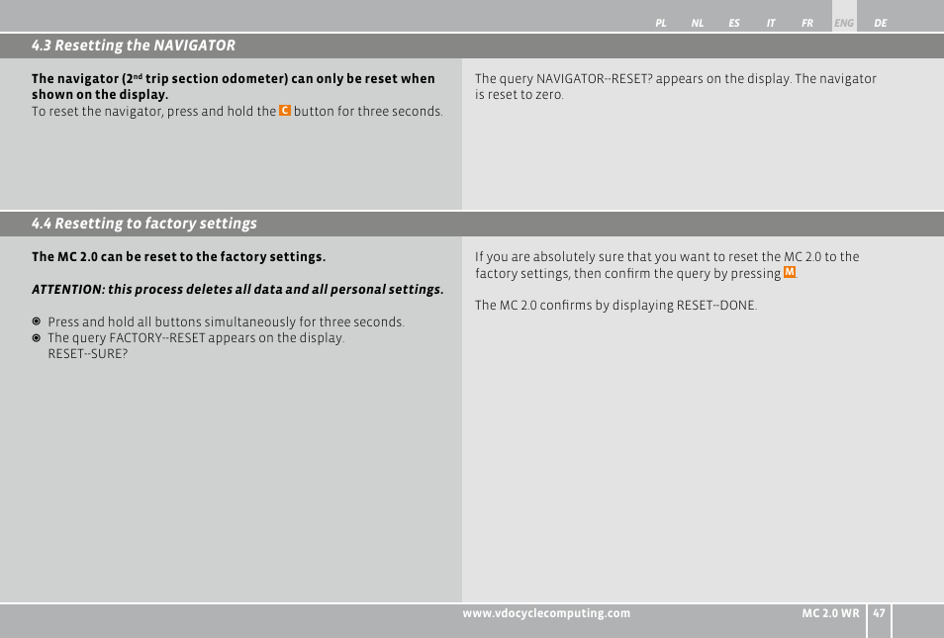The width and height of the screenshot is (944, 638).
Task: Open the www.vdocyclecomputing.com link
Action: [546, 613]
